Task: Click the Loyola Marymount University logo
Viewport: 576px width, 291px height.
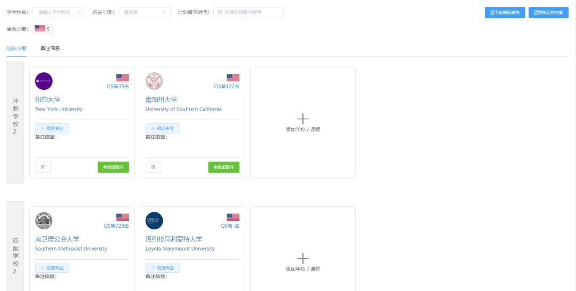Action: pyautogui.click(x=154, y=221)
